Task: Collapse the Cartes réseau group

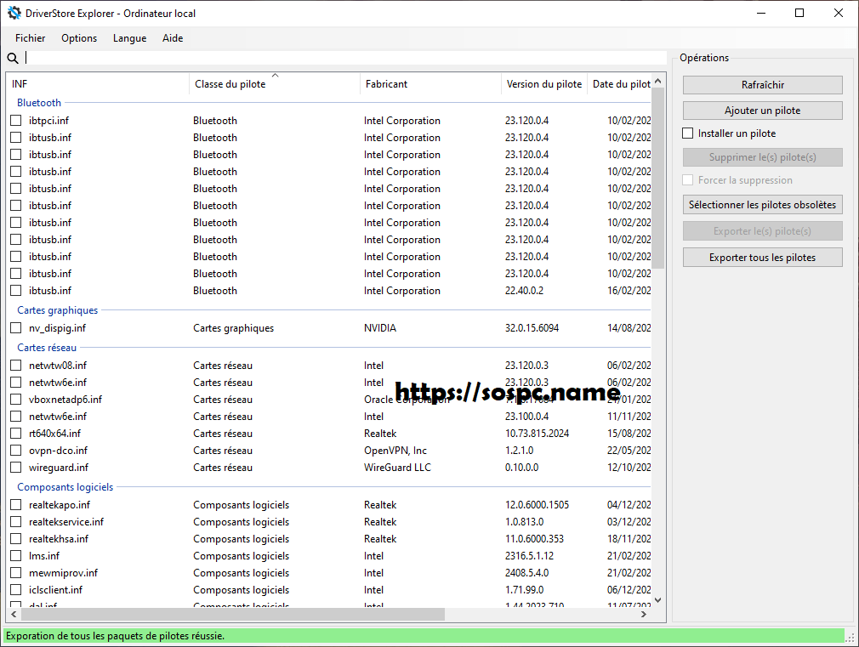Action: click(x=47, y=348)
